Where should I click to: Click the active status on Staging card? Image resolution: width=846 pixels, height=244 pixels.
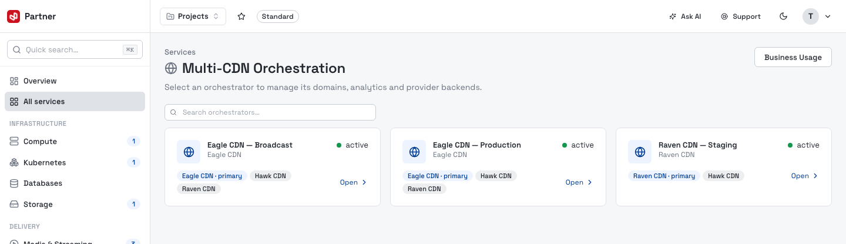[x=804, y=145]
